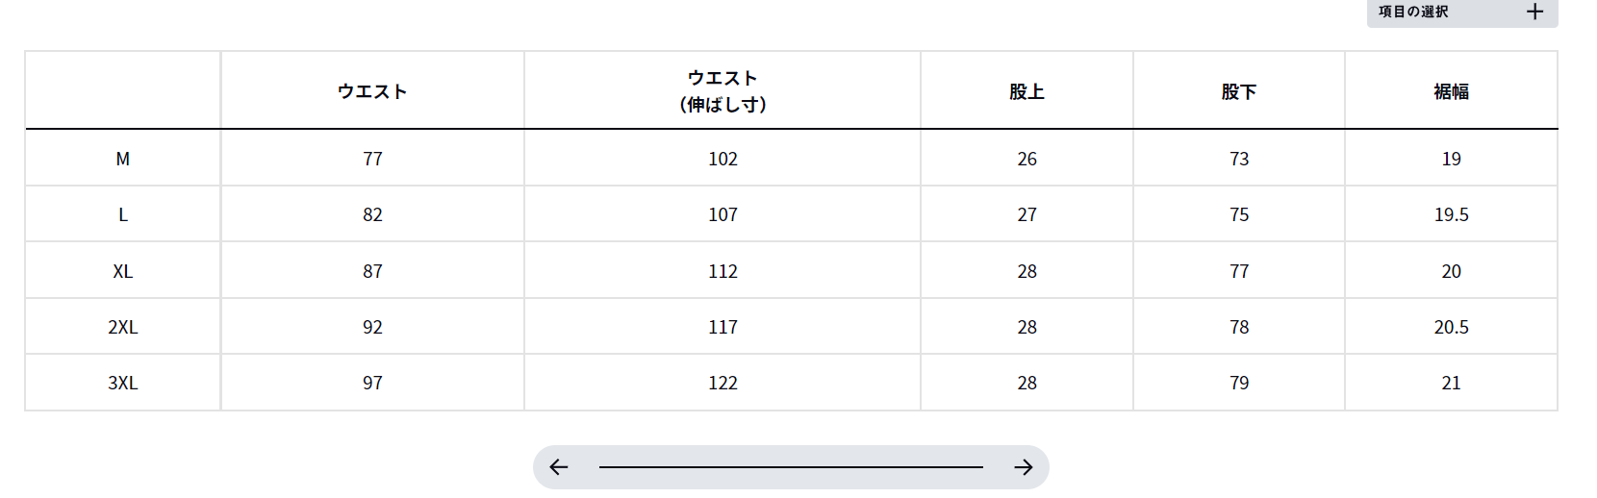Viewport: 1597px width, 498px height.
Task: Pick the 3XL size row label
Action: coord(123,383)
